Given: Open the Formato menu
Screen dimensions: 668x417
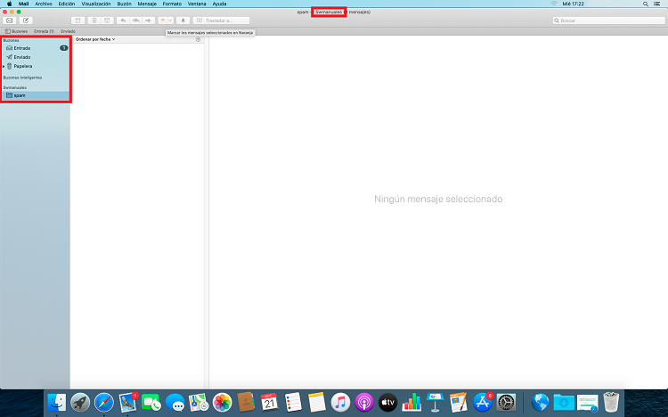Looking at the screenshot, I should click(x=172, y=4).
